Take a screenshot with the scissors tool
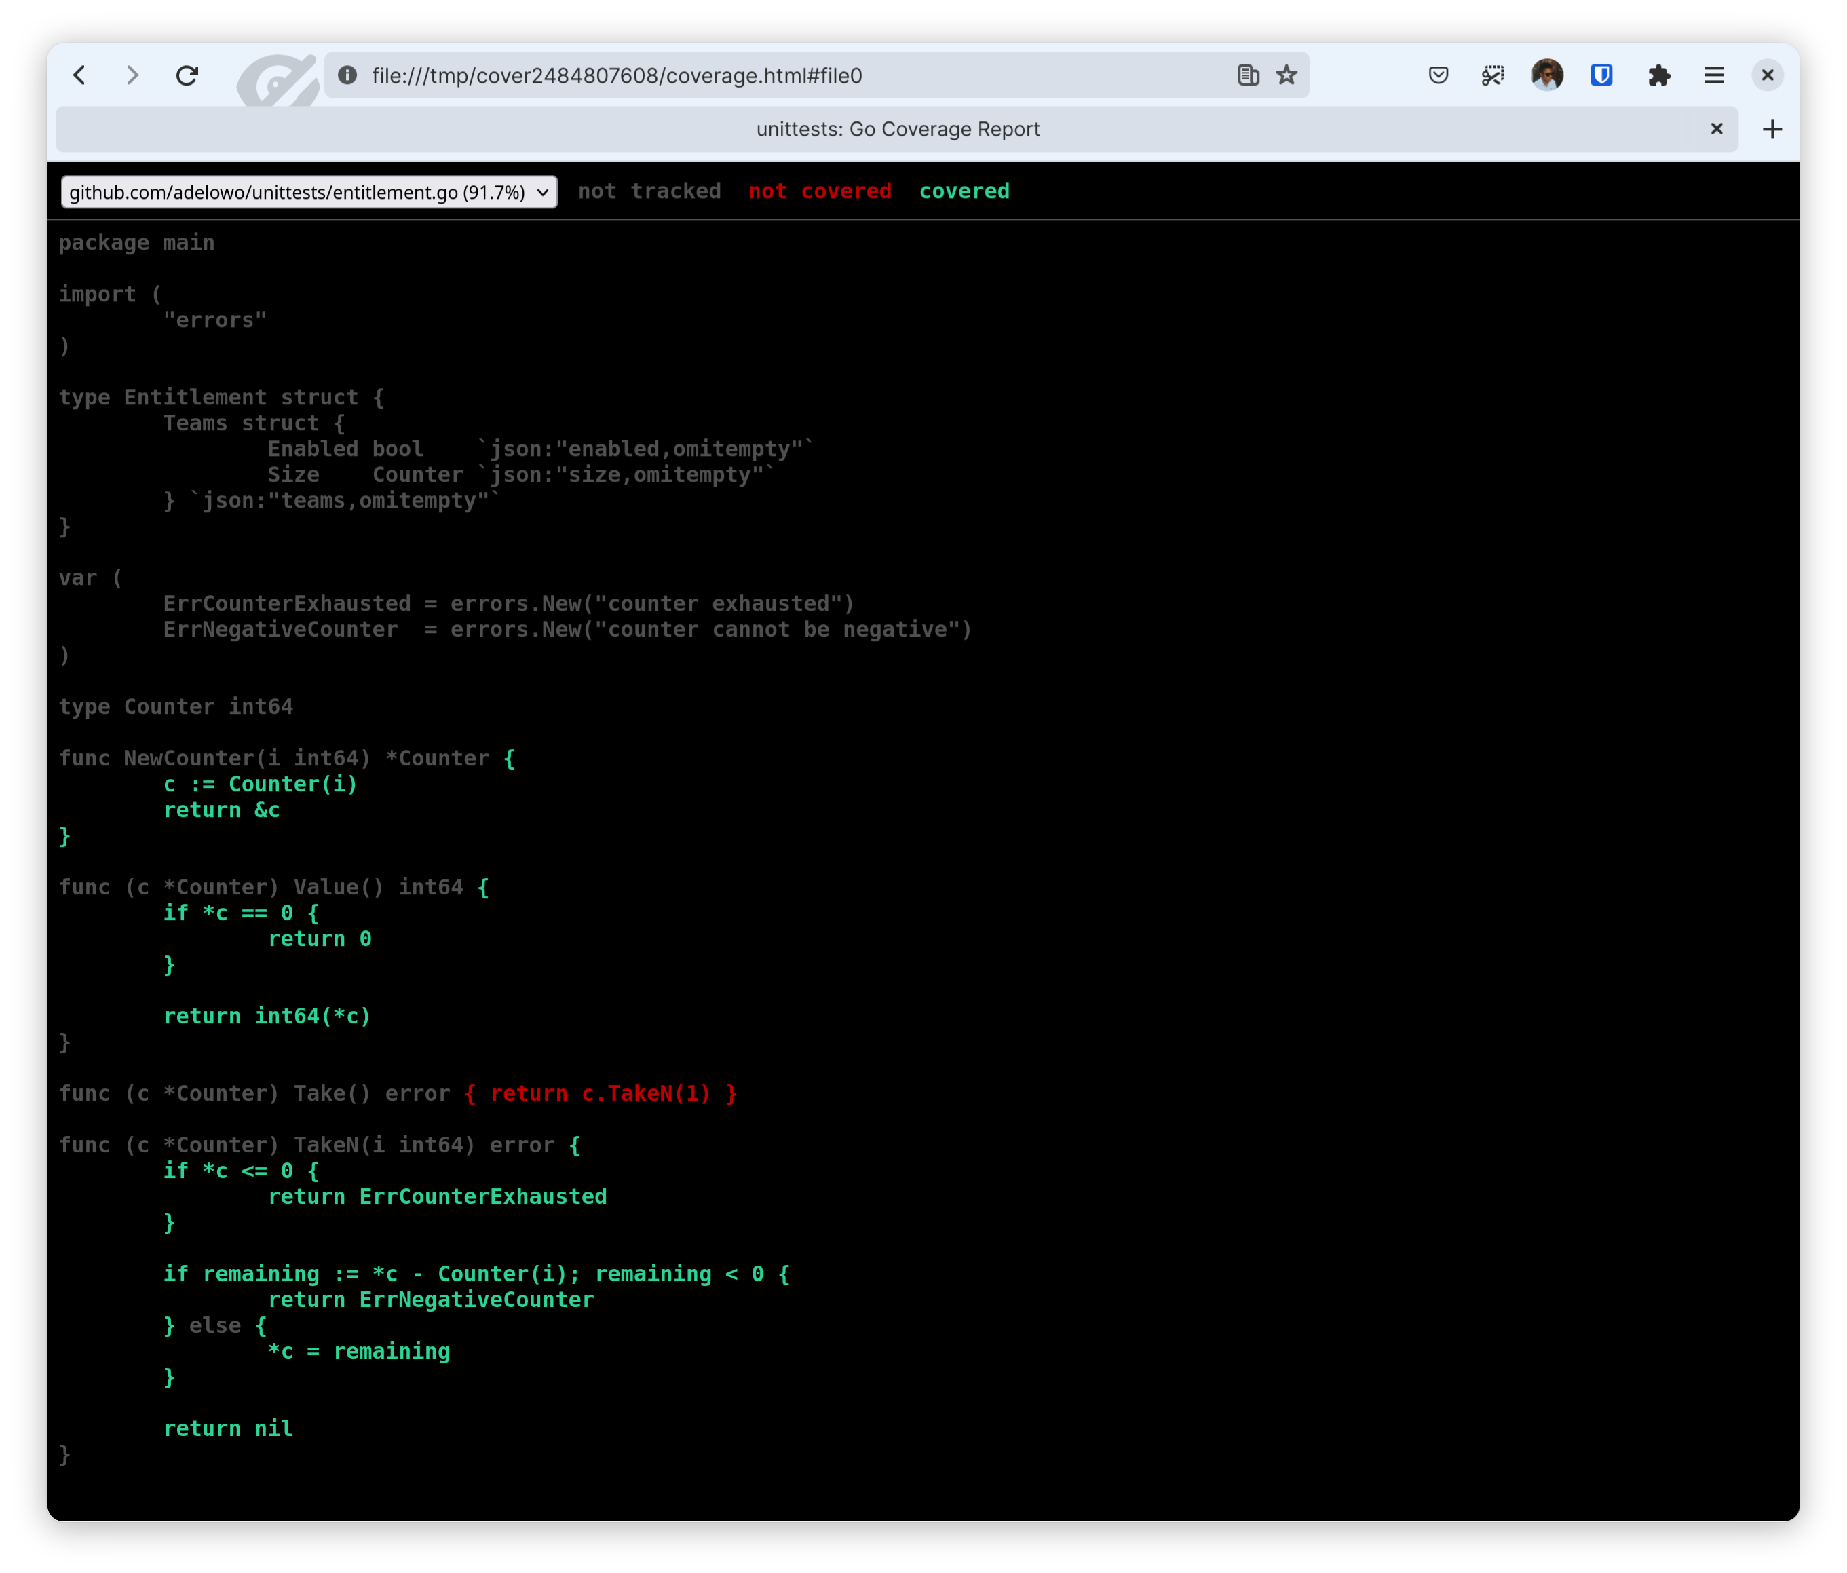Screen dimensions: 1847x1573 [x=1492, y=75]
